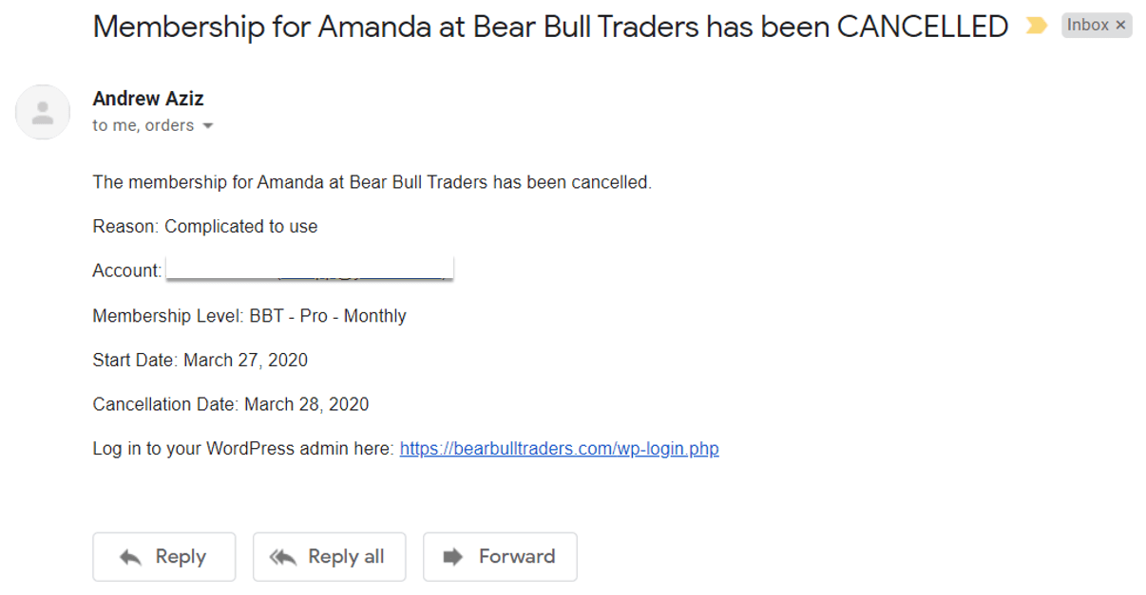Click the "Reason: Complicated to use" line
Viewport: 1146px width, 595px height.
[204, 227]
